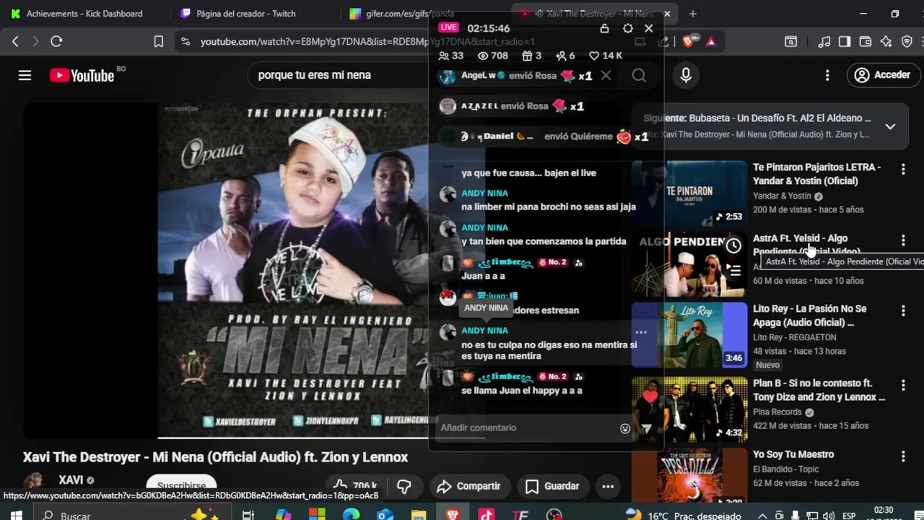Open live overlay settings gear
Viewport: 924px width, 520px height.
627,28
